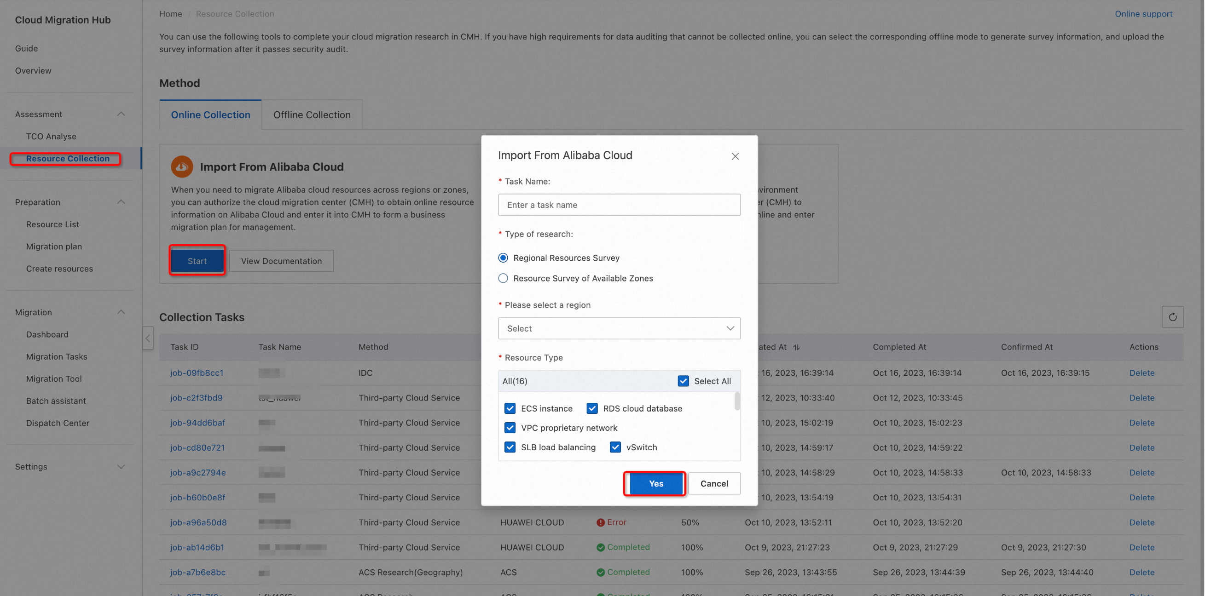Screen dimensions: 1205x596
Task: Open Batch assistant menu item
Action: (x=56, y=401)
